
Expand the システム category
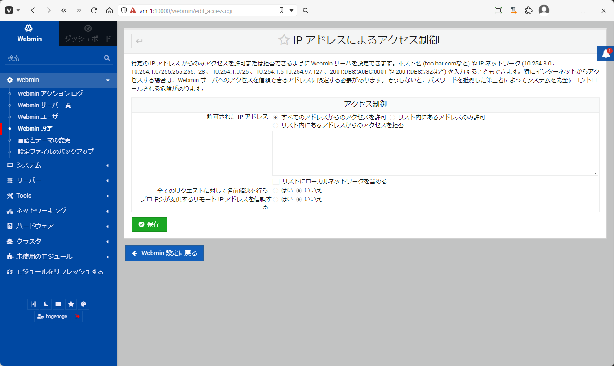[x=58, y=165]
